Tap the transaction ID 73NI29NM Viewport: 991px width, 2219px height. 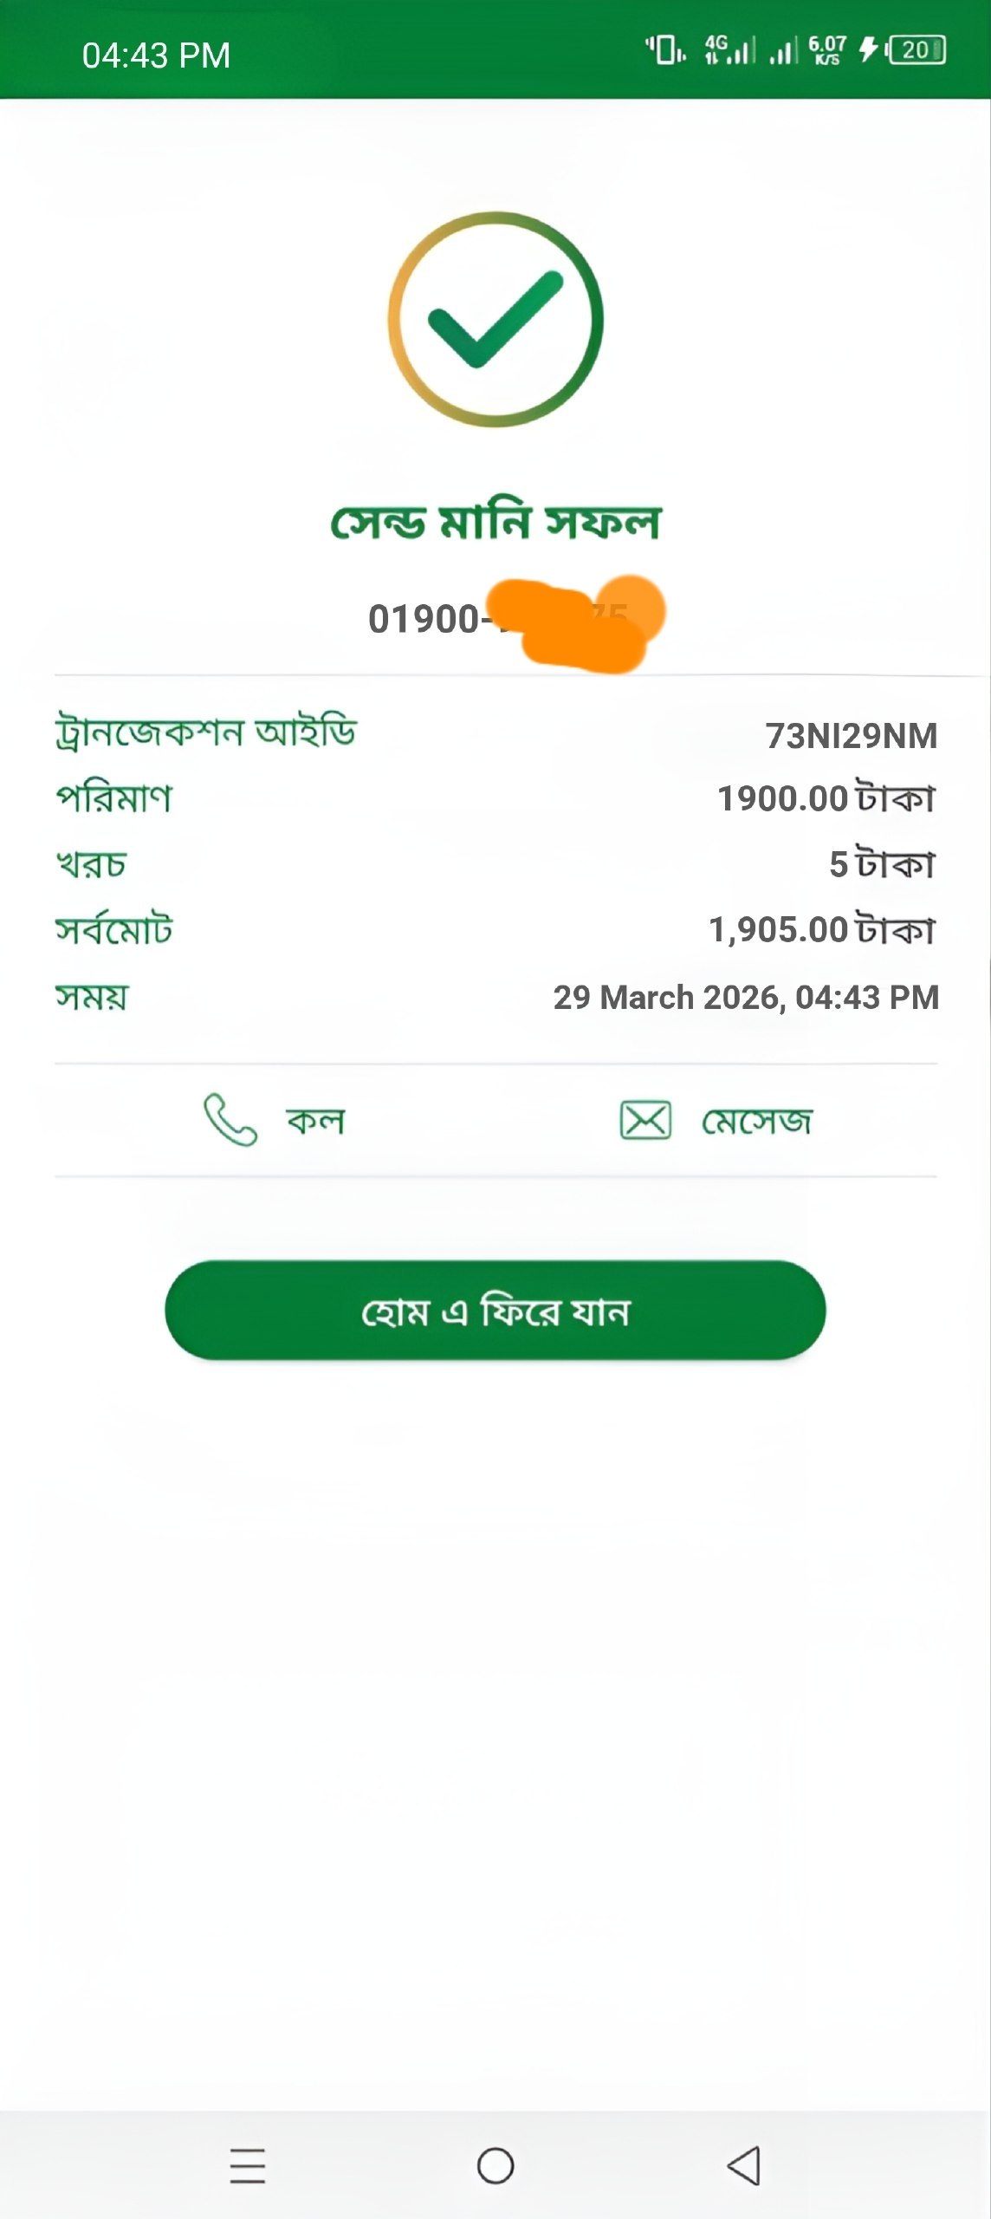coord(851,736)
